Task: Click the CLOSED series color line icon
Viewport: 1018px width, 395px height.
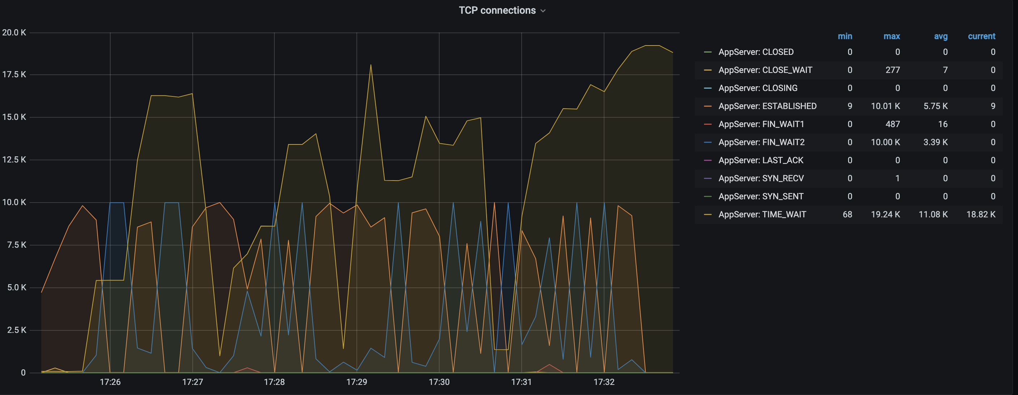Action: coord(707,52)
